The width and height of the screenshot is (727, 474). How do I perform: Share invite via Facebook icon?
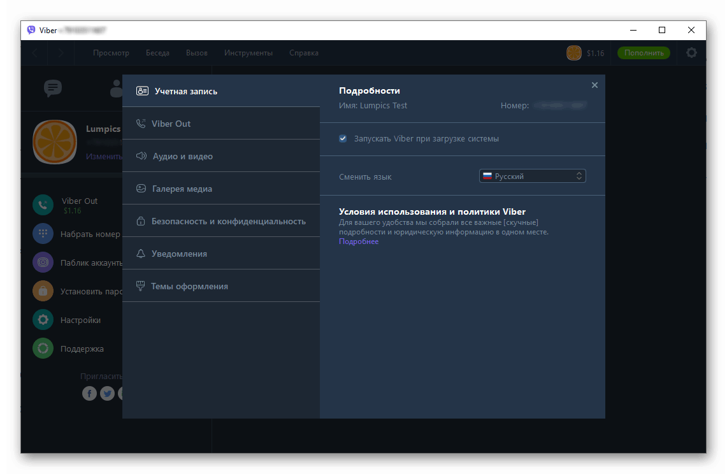(89, 393)
